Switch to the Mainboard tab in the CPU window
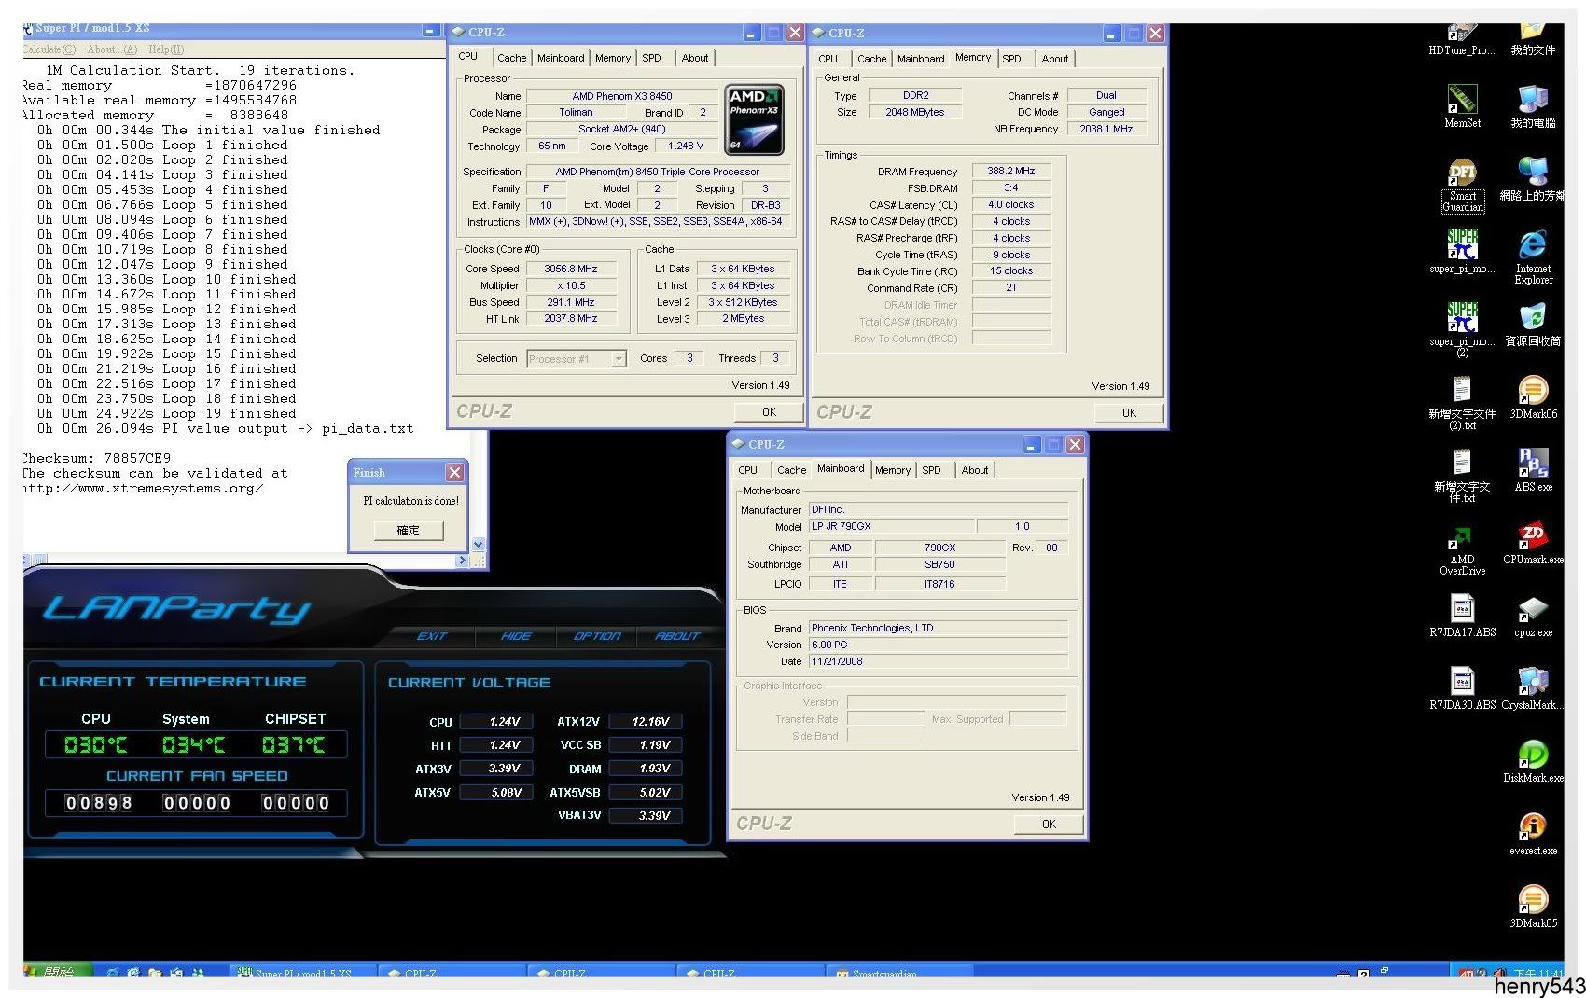1586x998 pixels. pyautogui.click(x=560, y=58)
